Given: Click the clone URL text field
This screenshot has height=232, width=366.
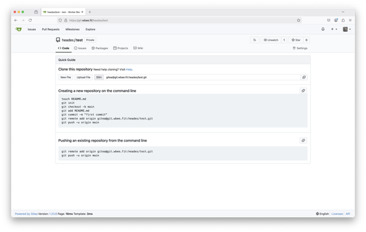Looking at the screenshot, I should click(202, 77).
